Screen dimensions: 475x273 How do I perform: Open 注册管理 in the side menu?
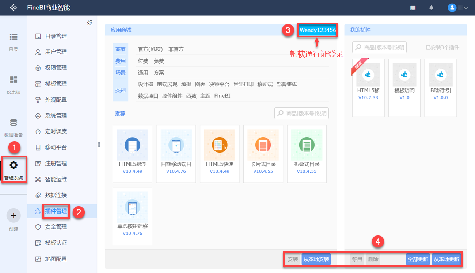pos(56,164)
